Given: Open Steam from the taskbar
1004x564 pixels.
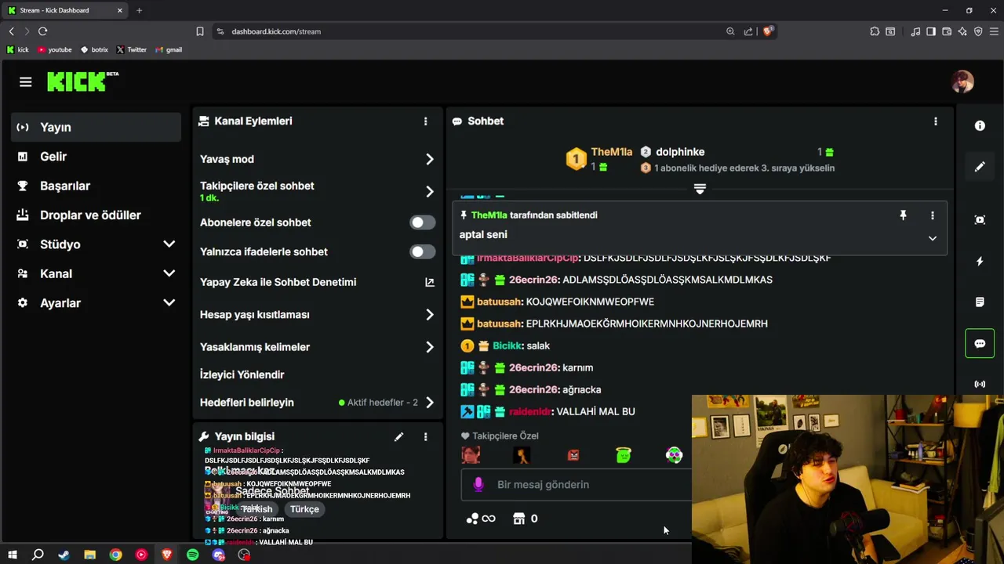Looking at the screenshot, I should click(64, 555).
